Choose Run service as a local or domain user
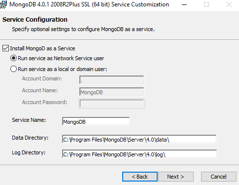This screenshot has width=239, height=185. (x=13, y=69)
